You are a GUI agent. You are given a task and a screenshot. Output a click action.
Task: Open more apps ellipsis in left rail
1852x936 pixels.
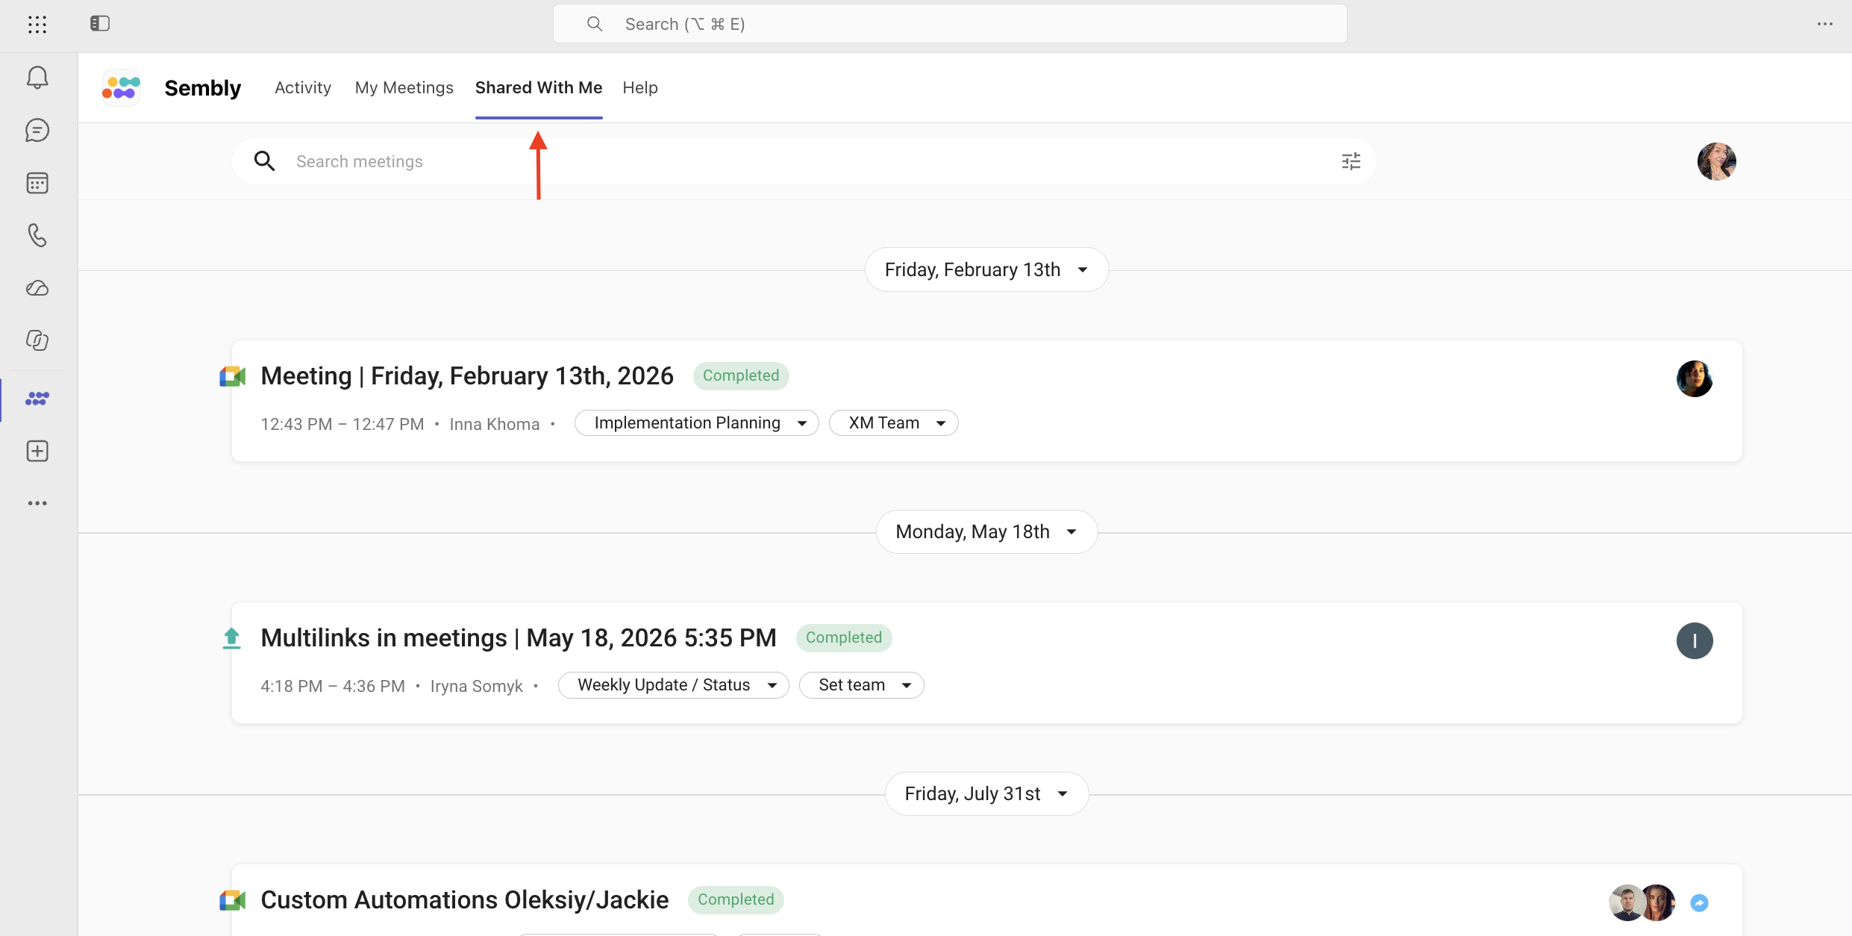[37, 504]
